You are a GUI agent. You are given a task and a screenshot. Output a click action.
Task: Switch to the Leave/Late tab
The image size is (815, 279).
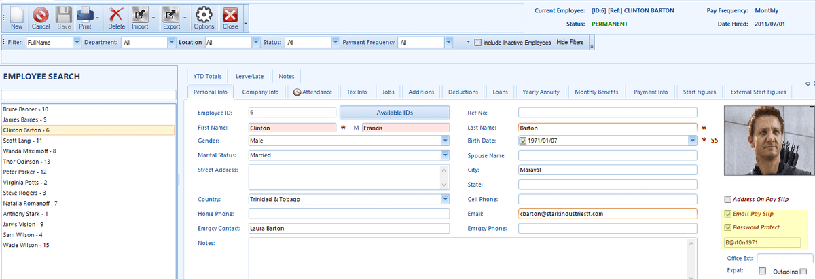pos(251,76)
